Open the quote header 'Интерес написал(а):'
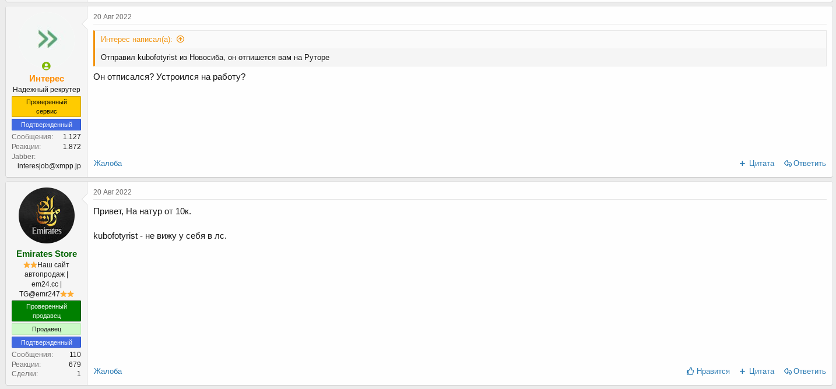Image resolution: width=836 pixels, height=389 pixels. 136,40
